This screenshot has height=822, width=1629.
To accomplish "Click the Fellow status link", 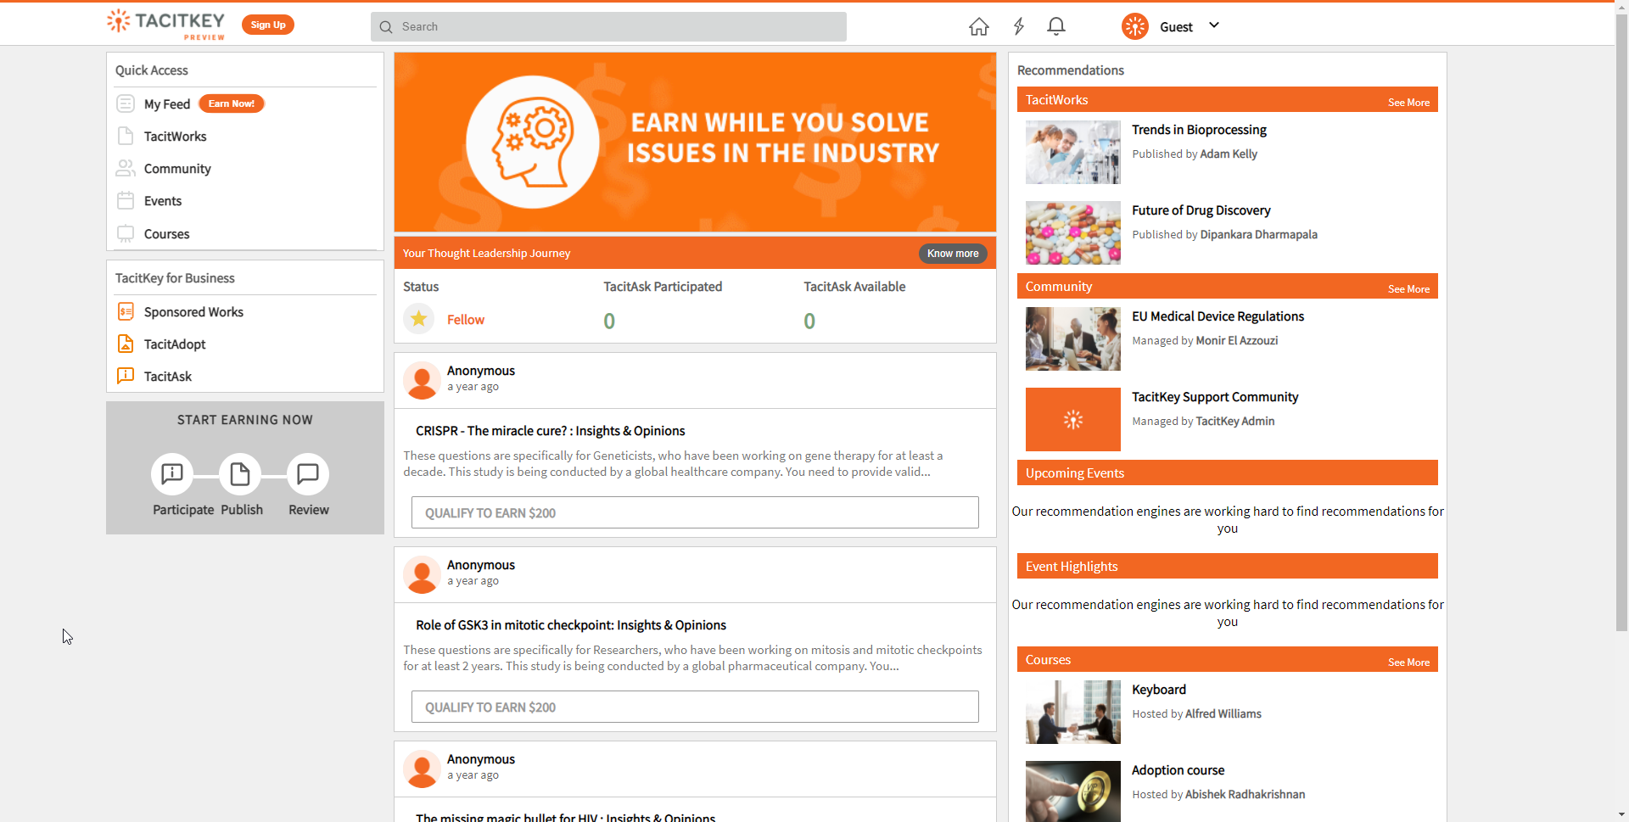I will coord(466,320).
